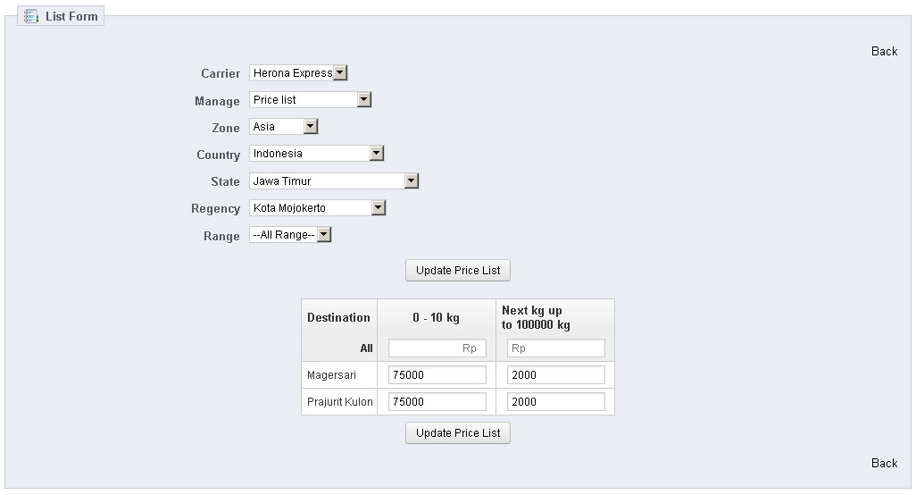Viewport: 916px width, 495px height.
Task: Open the Manage dropdown showing Price list
Action: click(x=310, y=100)
